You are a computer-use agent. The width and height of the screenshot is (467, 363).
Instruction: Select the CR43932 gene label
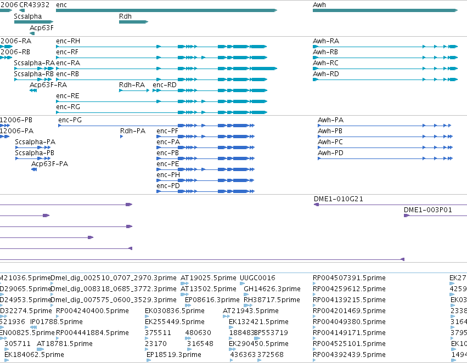point(34,5)
